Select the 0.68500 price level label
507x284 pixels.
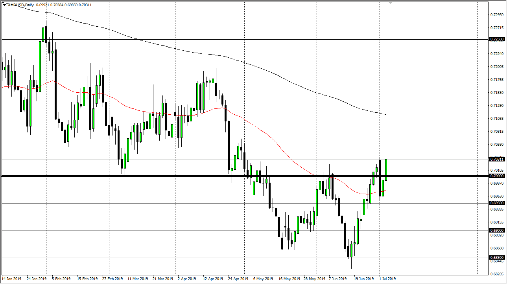[497, 258]
